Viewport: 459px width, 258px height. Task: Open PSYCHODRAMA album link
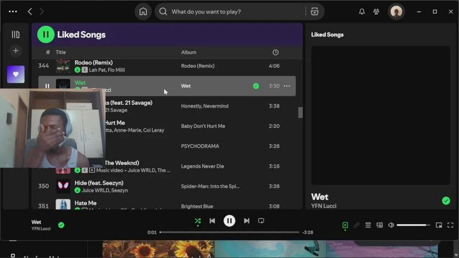click(x=200, y=146)
